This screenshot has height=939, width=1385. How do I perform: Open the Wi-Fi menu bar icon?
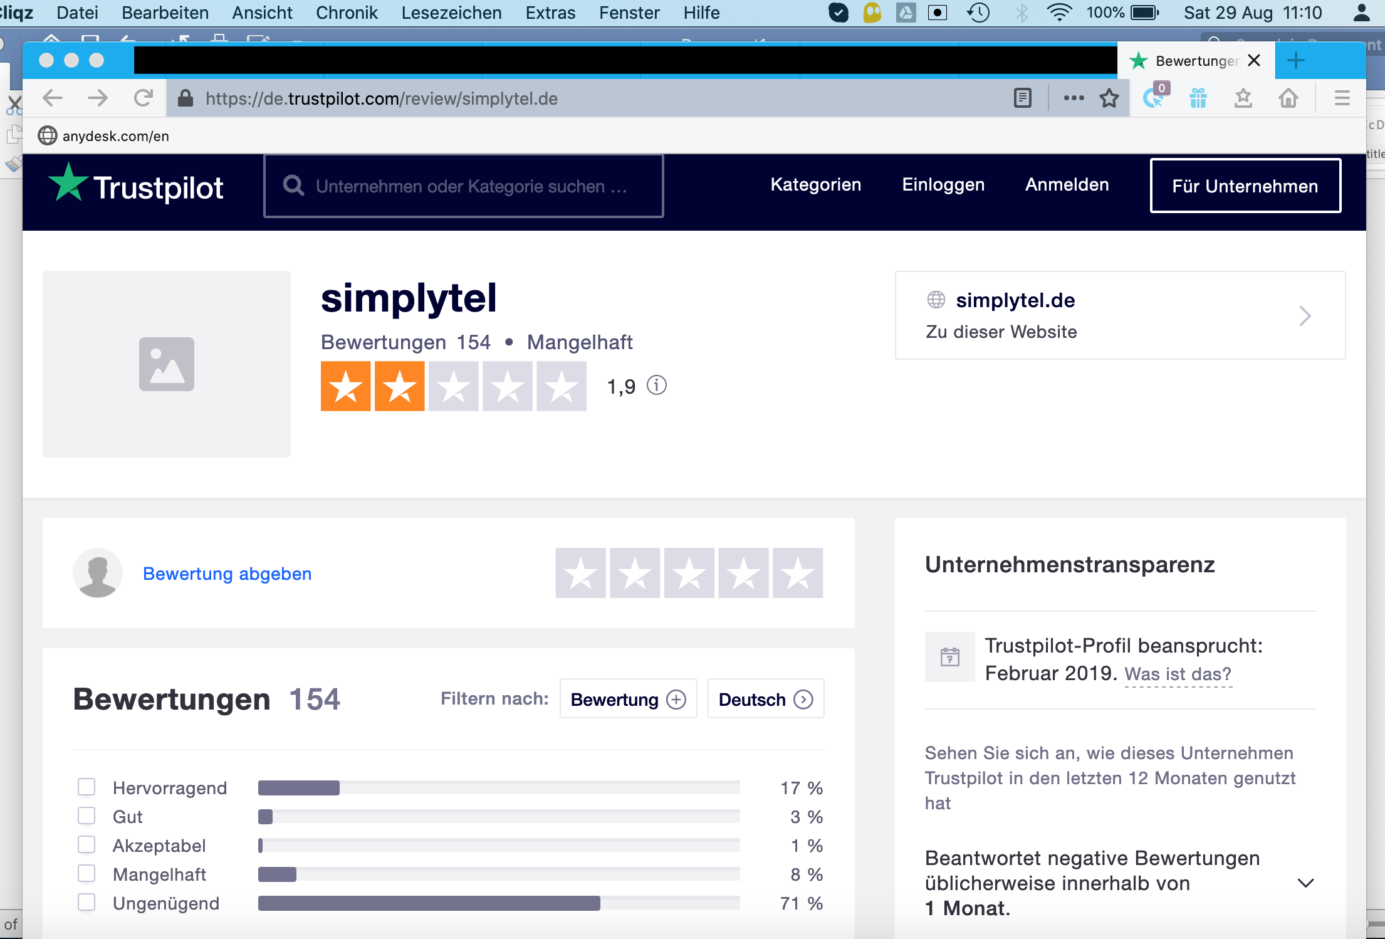click(x=1059, y=13)
